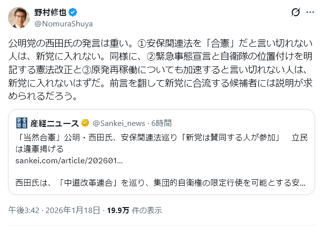Open 野村修也 display name profile link
This screenshot has width=324, height=226.
50,12
